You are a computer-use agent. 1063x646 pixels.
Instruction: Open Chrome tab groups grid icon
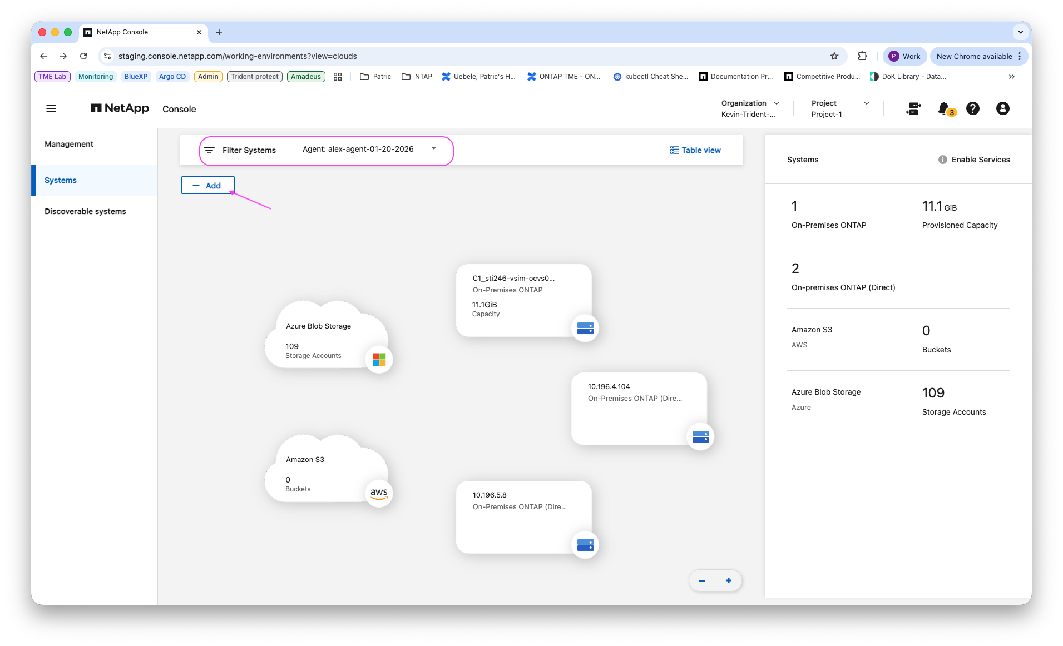point(338,77)
